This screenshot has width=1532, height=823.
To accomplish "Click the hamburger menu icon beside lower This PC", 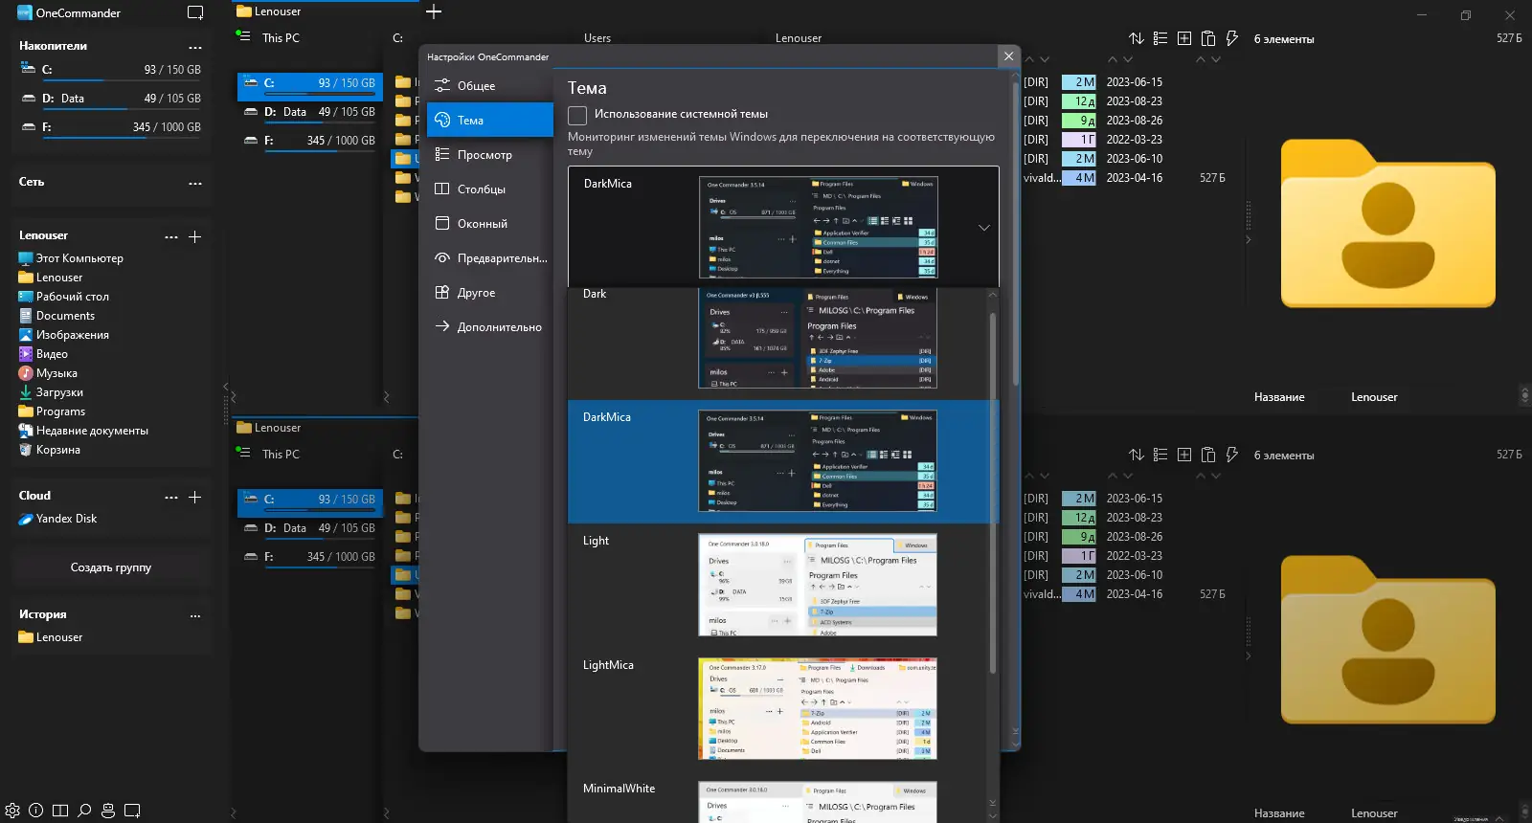I will click(x=243, y=453).
